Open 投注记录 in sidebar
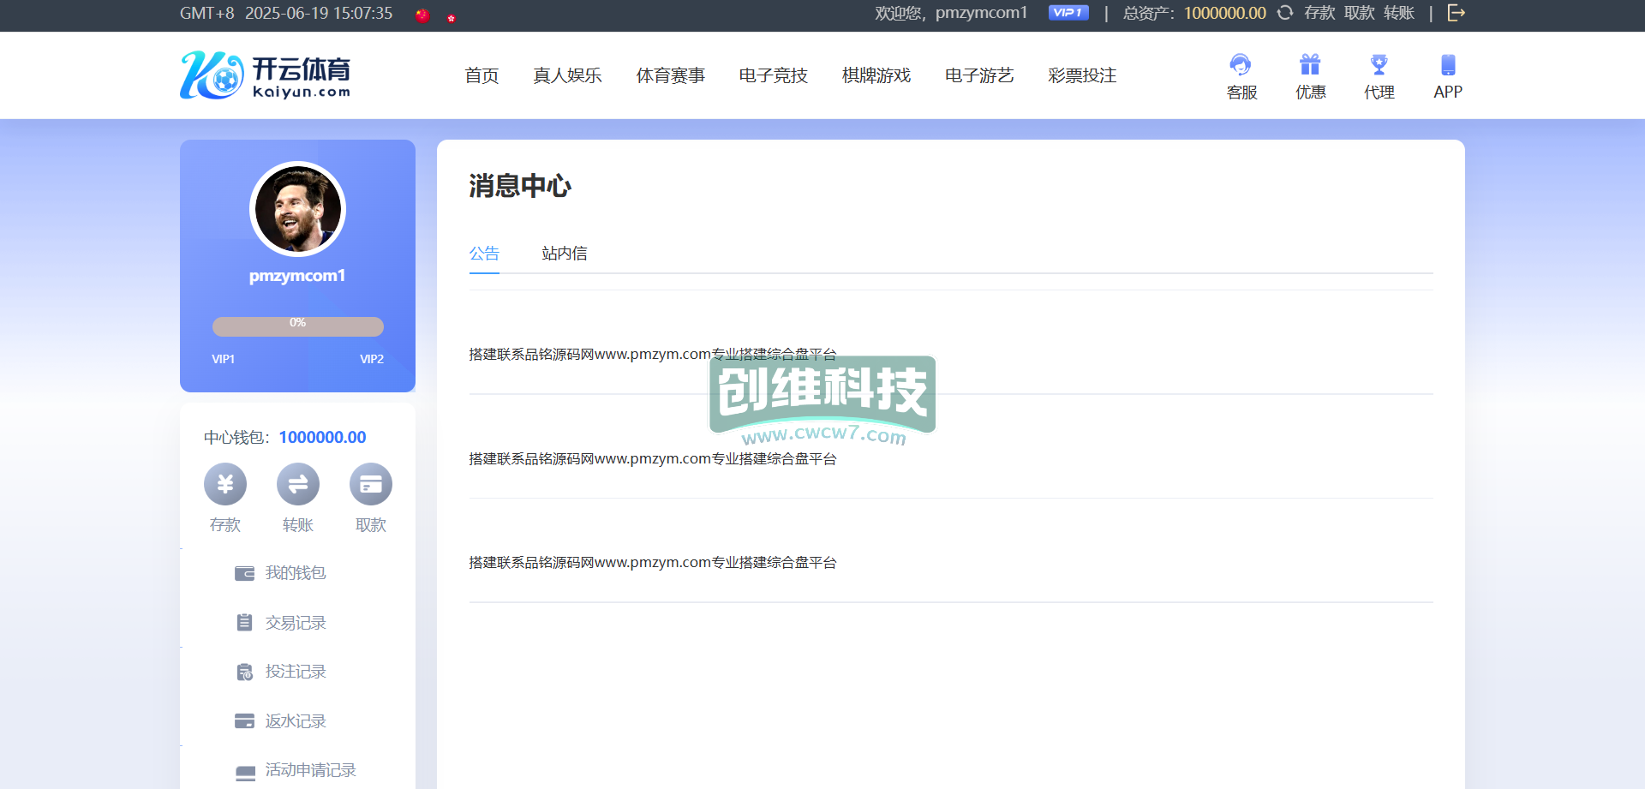 [296, 672]
